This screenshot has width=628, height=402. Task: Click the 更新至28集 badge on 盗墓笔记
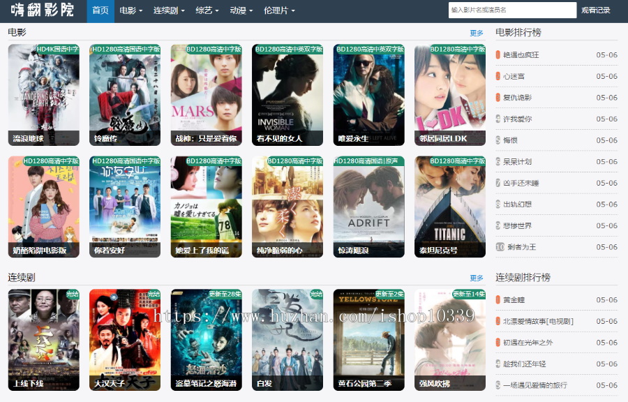pos(225,294)
